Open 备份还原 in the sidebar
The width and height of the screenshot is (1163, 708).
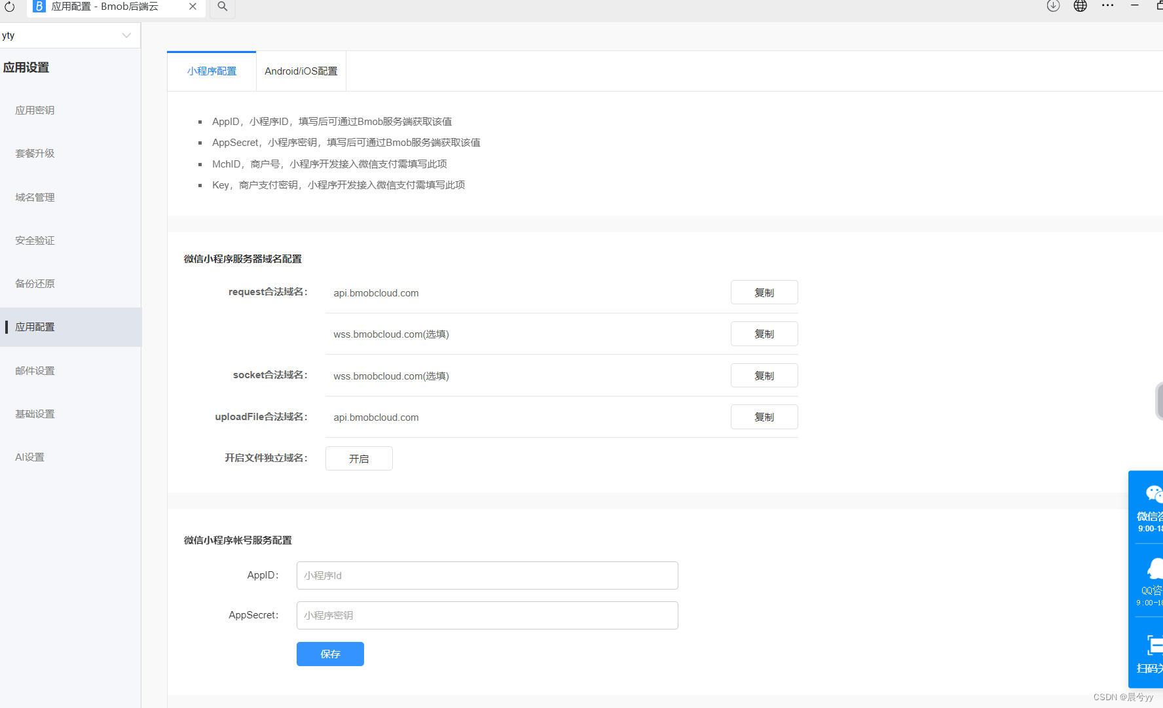tap(35, 284)
